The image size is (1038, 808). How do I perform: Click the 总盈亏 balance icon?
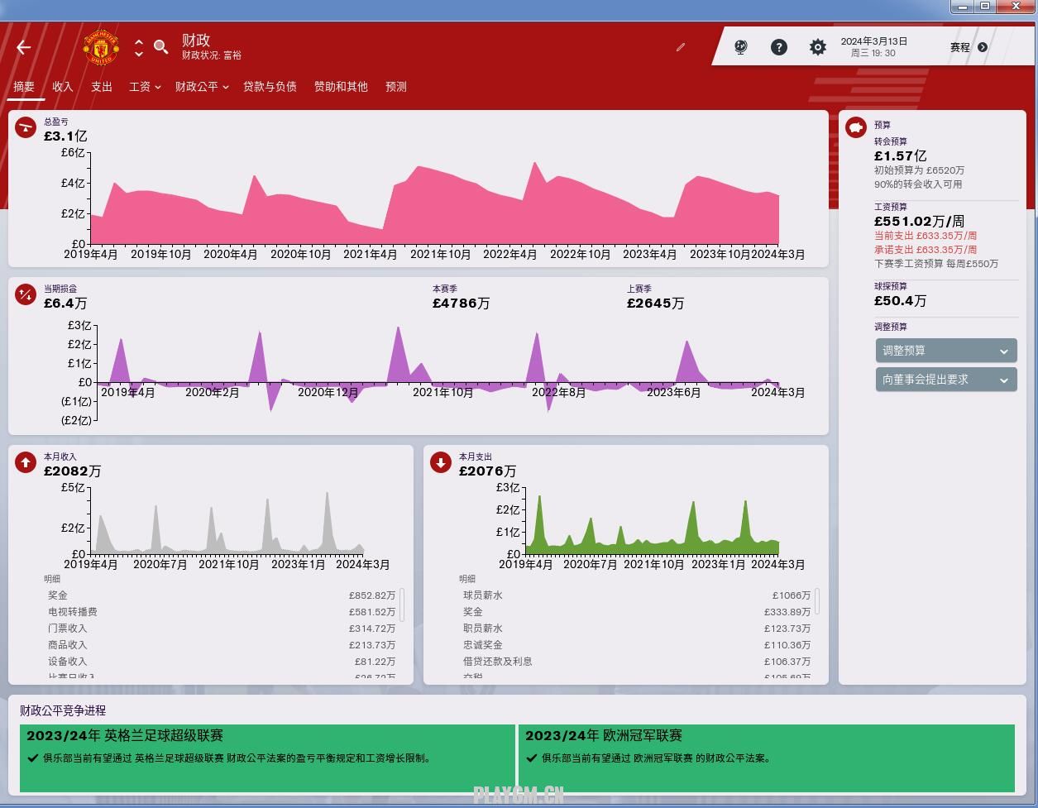[26, 127]
